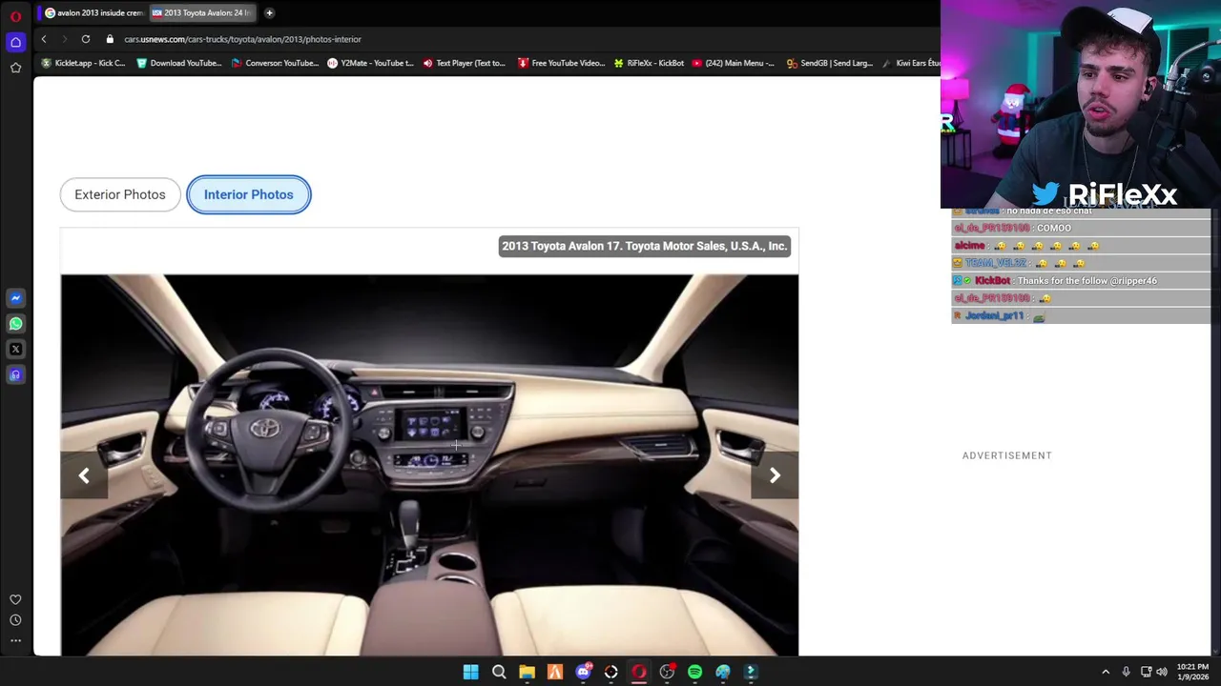Viewport: 1221px width, 686px height.
Task: Open browsing history clock icon
Action: [x=15, y=620]
